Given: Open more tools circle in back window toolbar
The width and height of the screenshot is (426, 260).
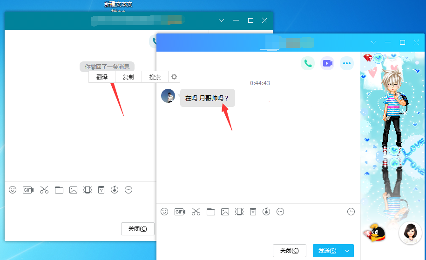Looking at the screenshot, I should click(128, 190).
